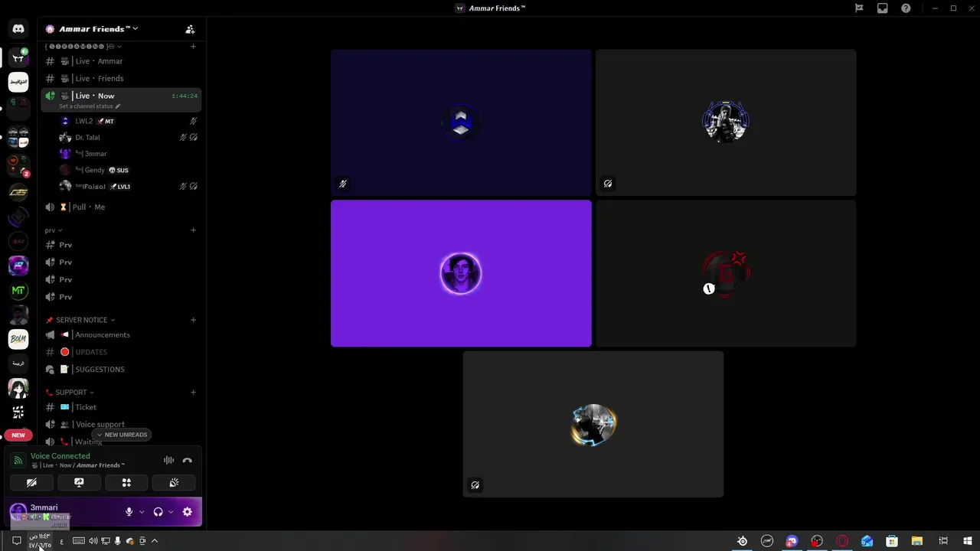Open the noise suppression waveform icon
The image size is (980, 551).
pyautogui.click(x=168, y=460)
